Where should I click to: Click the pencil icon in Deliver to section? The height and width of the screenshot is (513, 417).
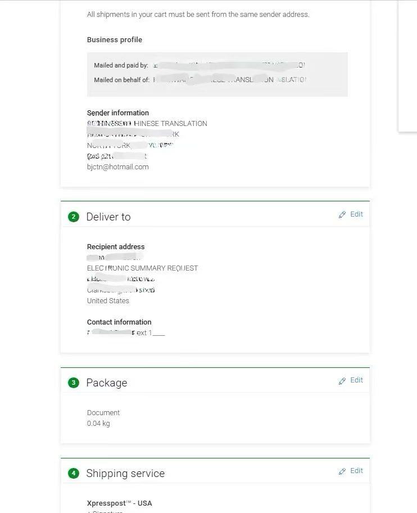tap(342, 215)
